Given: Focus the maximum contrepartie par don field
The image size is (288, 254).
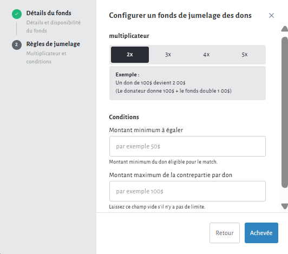Looking at the screenshot, I should (187, 191).
